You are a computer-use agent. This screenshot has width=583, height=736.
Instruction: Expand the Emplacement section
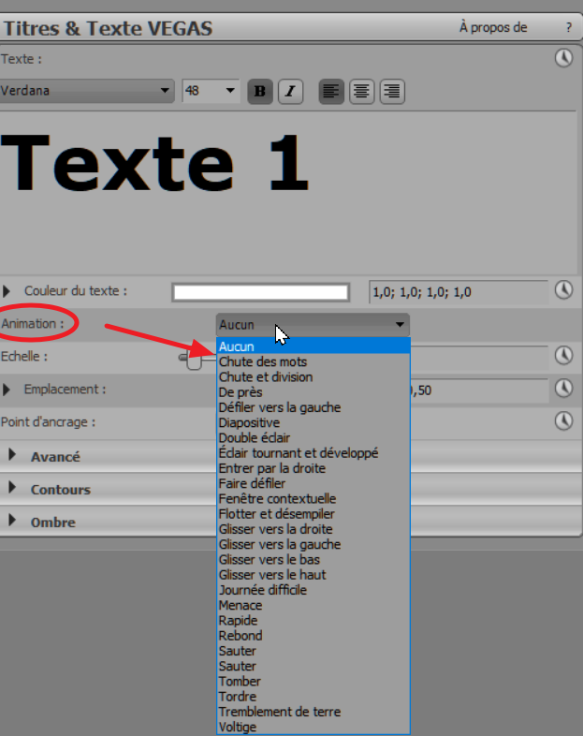(x=7, y=390)
